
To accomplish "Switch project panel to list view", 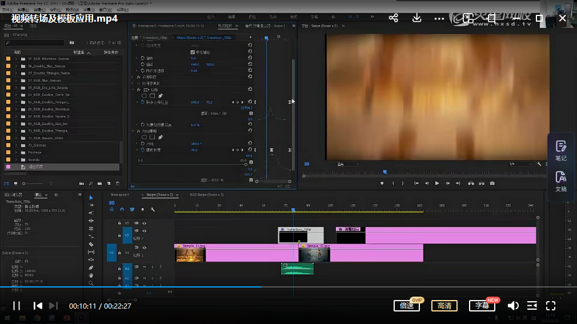I will pos(7,184).
